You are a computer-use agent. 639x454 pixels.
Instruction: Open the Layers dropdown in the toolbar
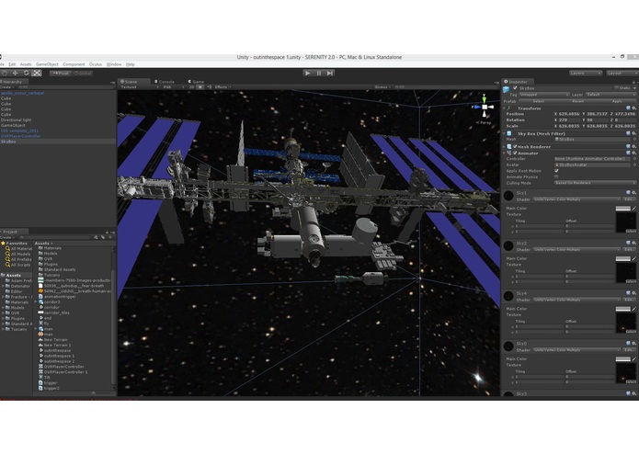coord(586,74)
